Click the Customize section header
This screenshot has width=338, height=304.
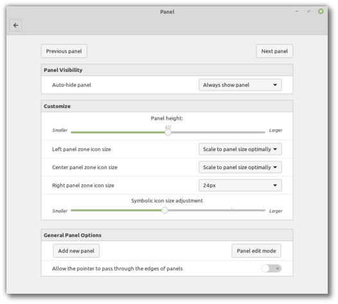[167, 106]
